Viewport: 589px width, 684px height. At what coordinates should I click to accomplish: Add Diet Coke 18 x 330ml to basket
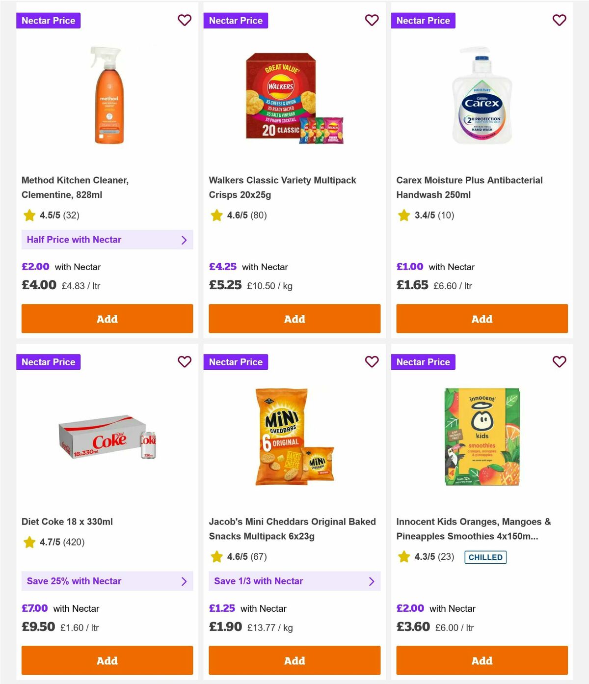(x=107, y=660)
